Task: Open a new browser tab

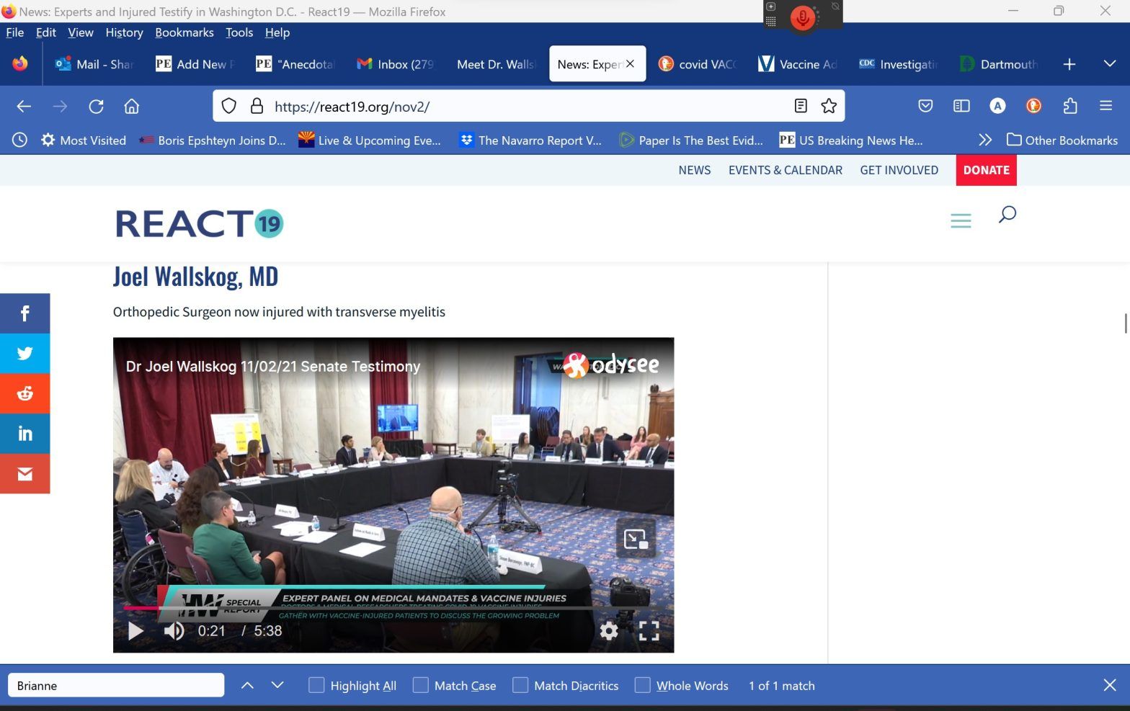Action: pos(1069,64)
